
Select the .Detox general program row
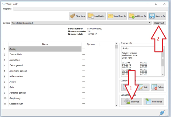point(45,65)
